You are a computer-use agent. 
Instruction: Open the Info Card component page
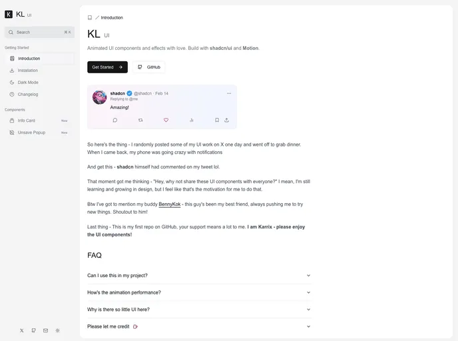[27, 121]
